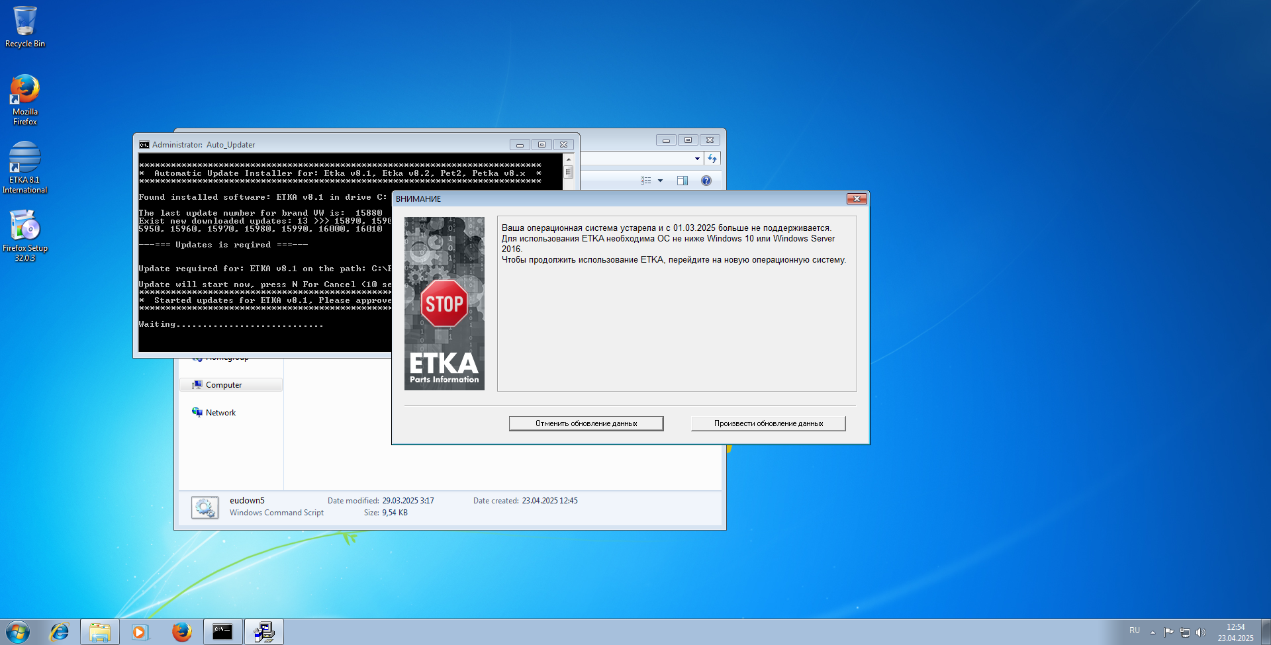Click the Date created value 23.04.2025 12:45
The height and width of the screenshot is (645, 1271).
pyautogui.click(x=549, y=501)
